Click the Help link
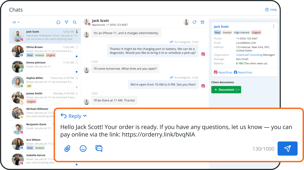 271,10
